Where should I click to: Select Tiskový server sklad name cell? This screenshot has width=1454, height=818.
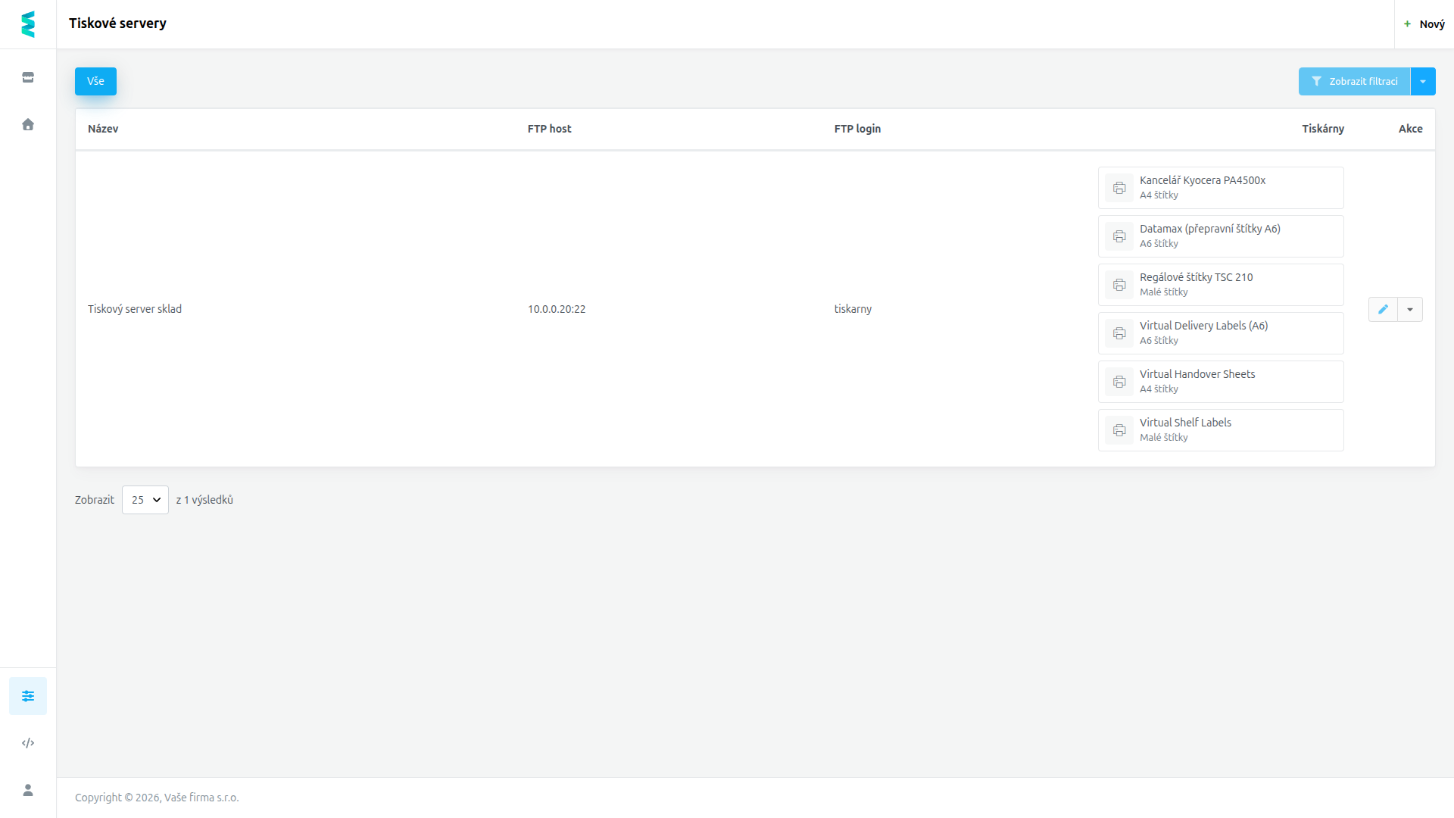(135, 309)
